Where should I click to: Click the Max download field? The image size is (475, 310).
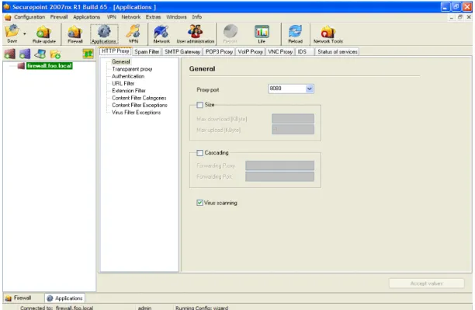pos(293,119)
